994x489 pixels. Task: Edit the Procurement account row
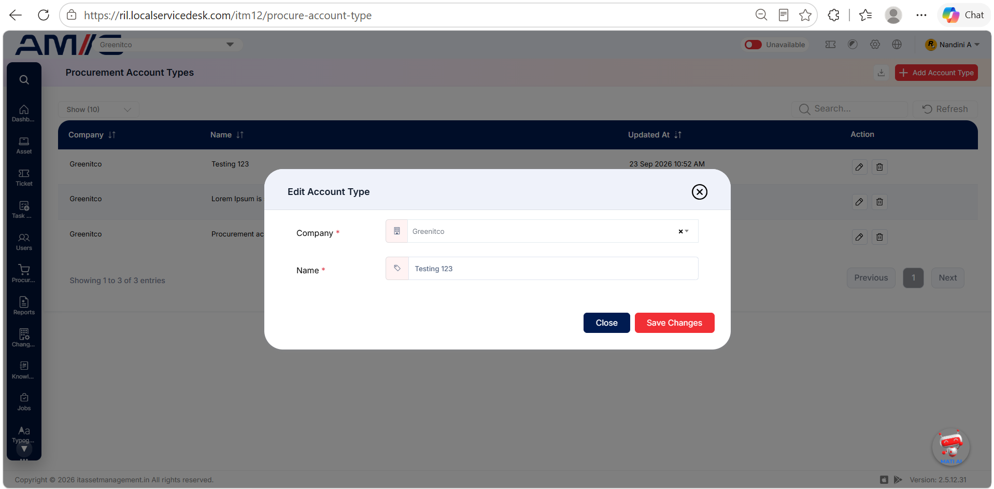(859, 237)
